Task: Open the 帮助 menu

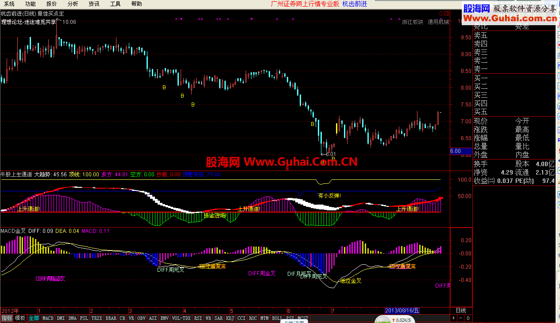Action: (x=137, y=4)
